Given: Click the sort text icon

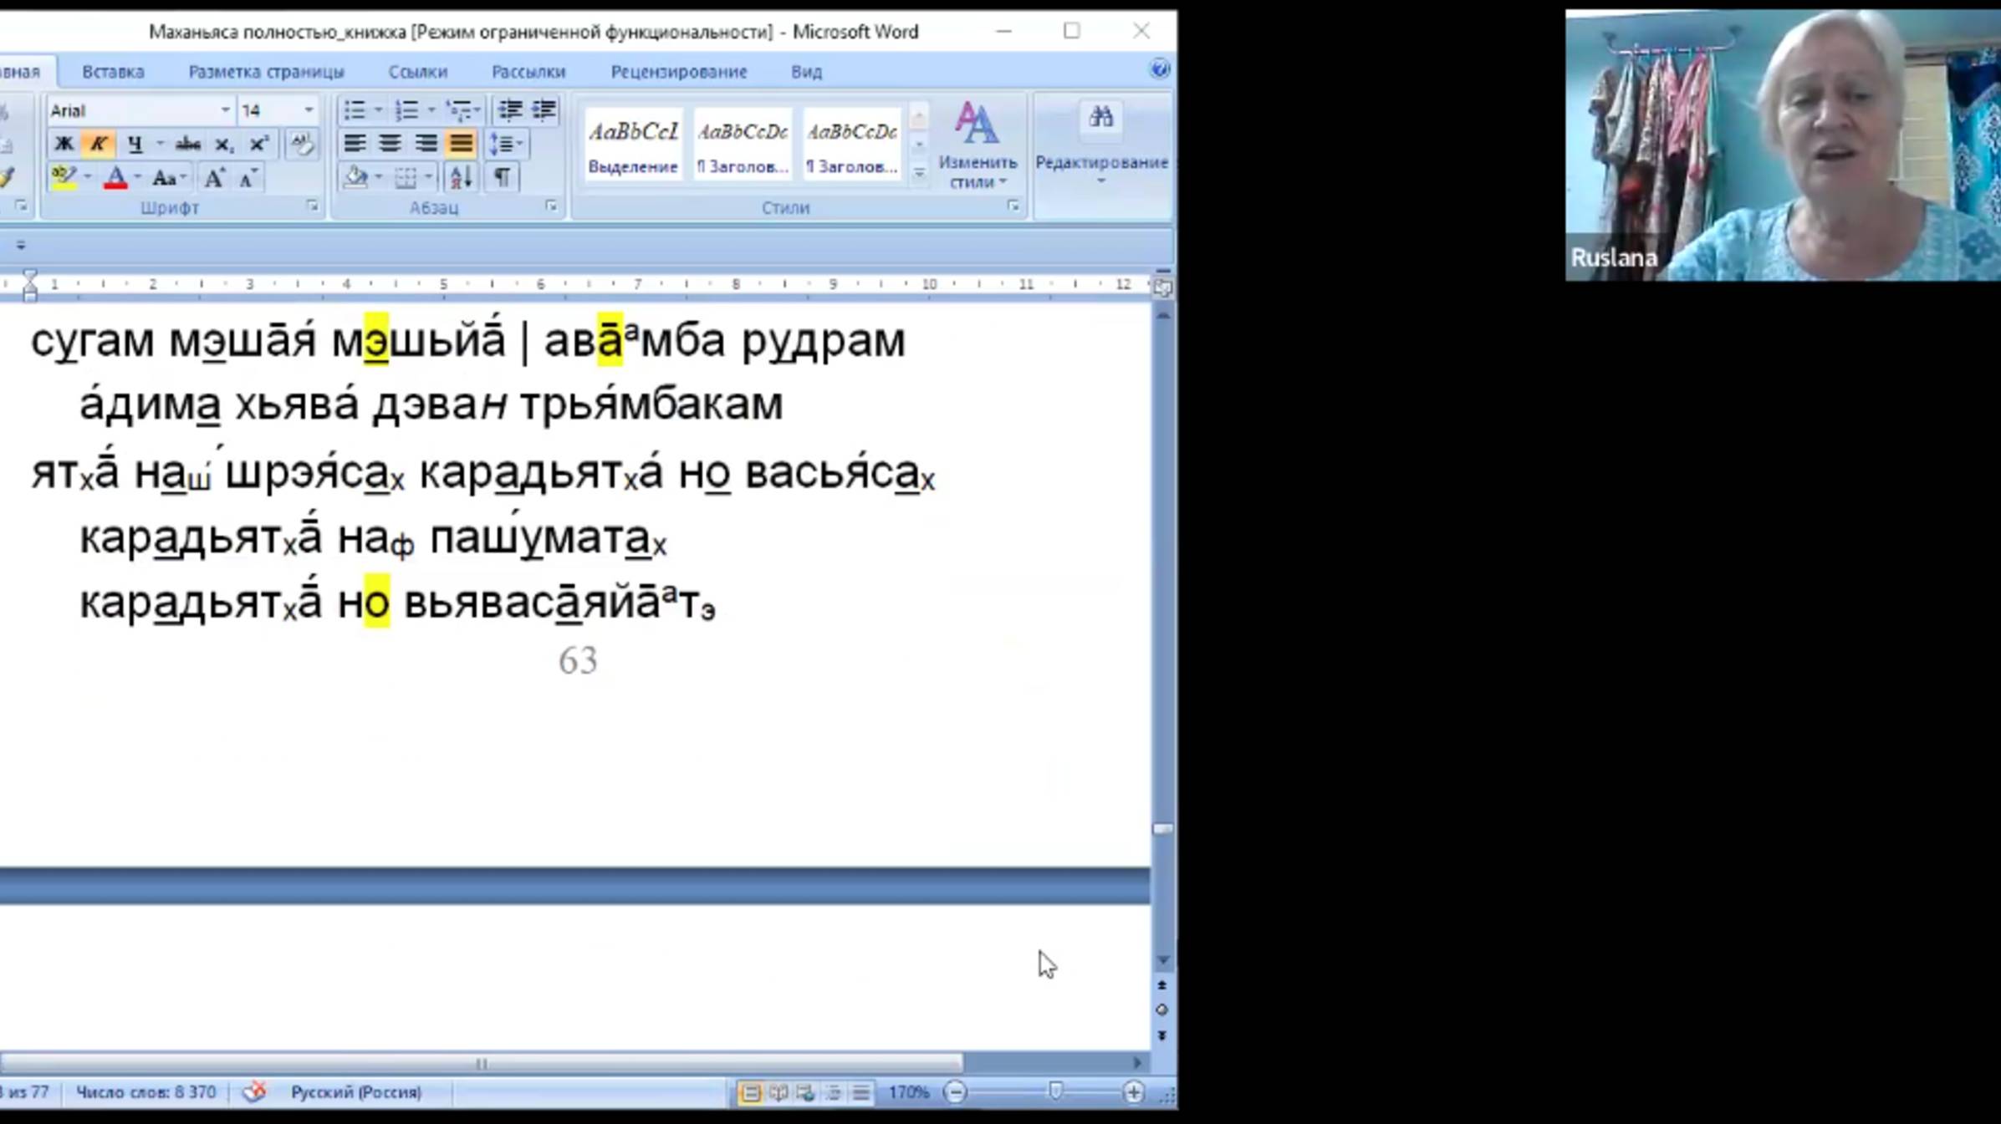Looking at the screenshot, I should click(x=461, y=177).
